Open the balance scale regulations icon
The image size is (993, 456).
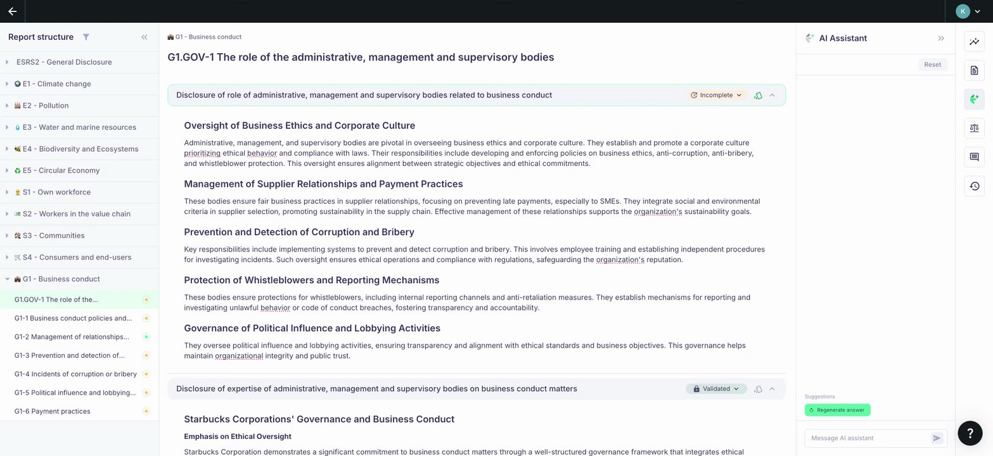click(974, 128)
